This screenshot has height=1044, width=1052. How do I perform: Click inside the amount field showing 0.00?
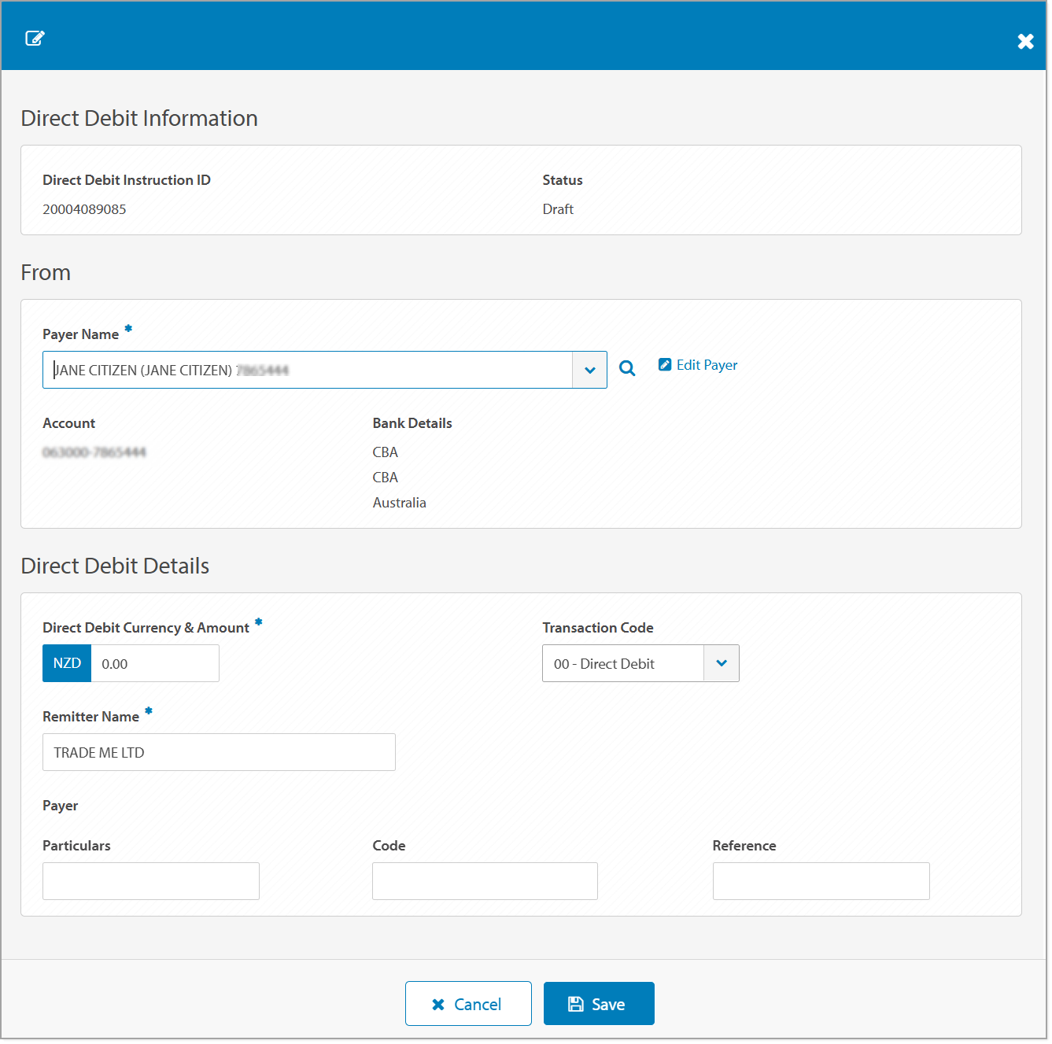[154, 663]
